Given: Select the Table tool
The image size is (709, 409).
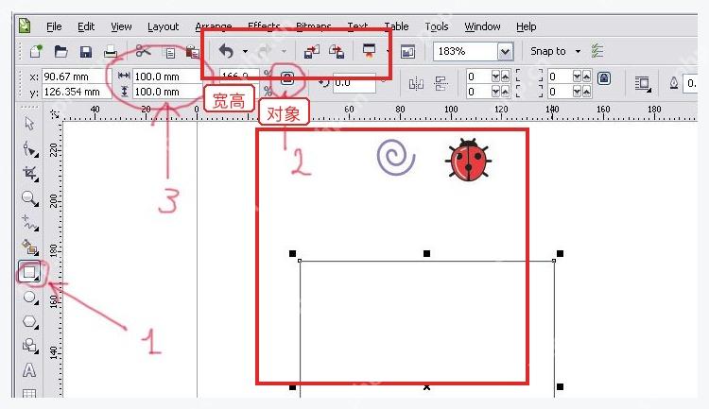Looking at the screenshot, I should tap(29, 393).
